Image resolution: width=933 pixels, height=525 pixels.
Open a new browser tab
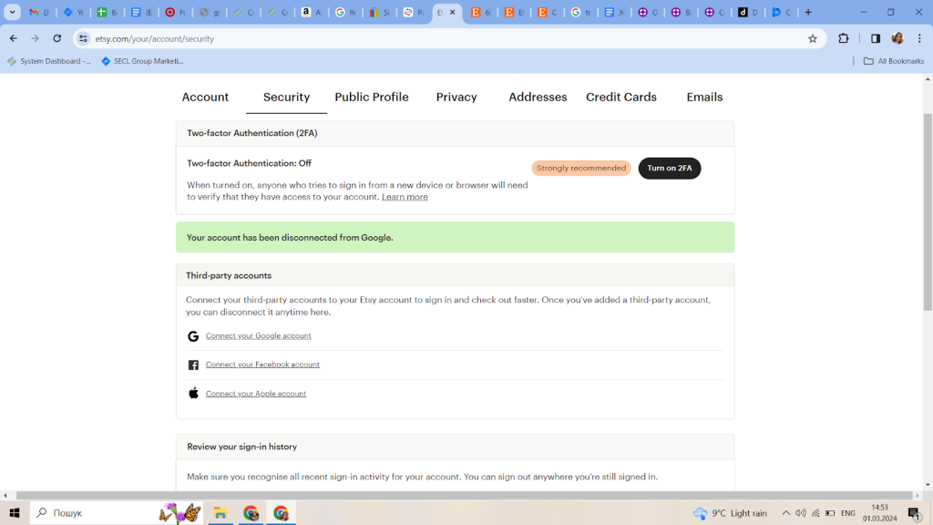808,13
